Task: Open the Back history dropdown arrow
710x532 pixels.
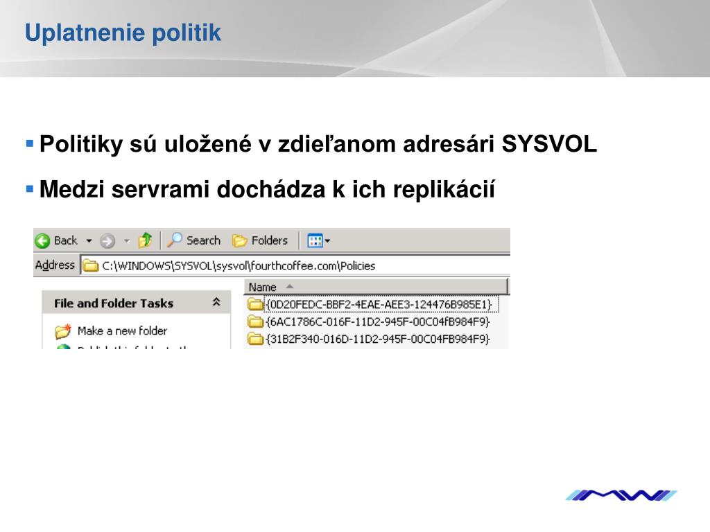Action: 89,240
